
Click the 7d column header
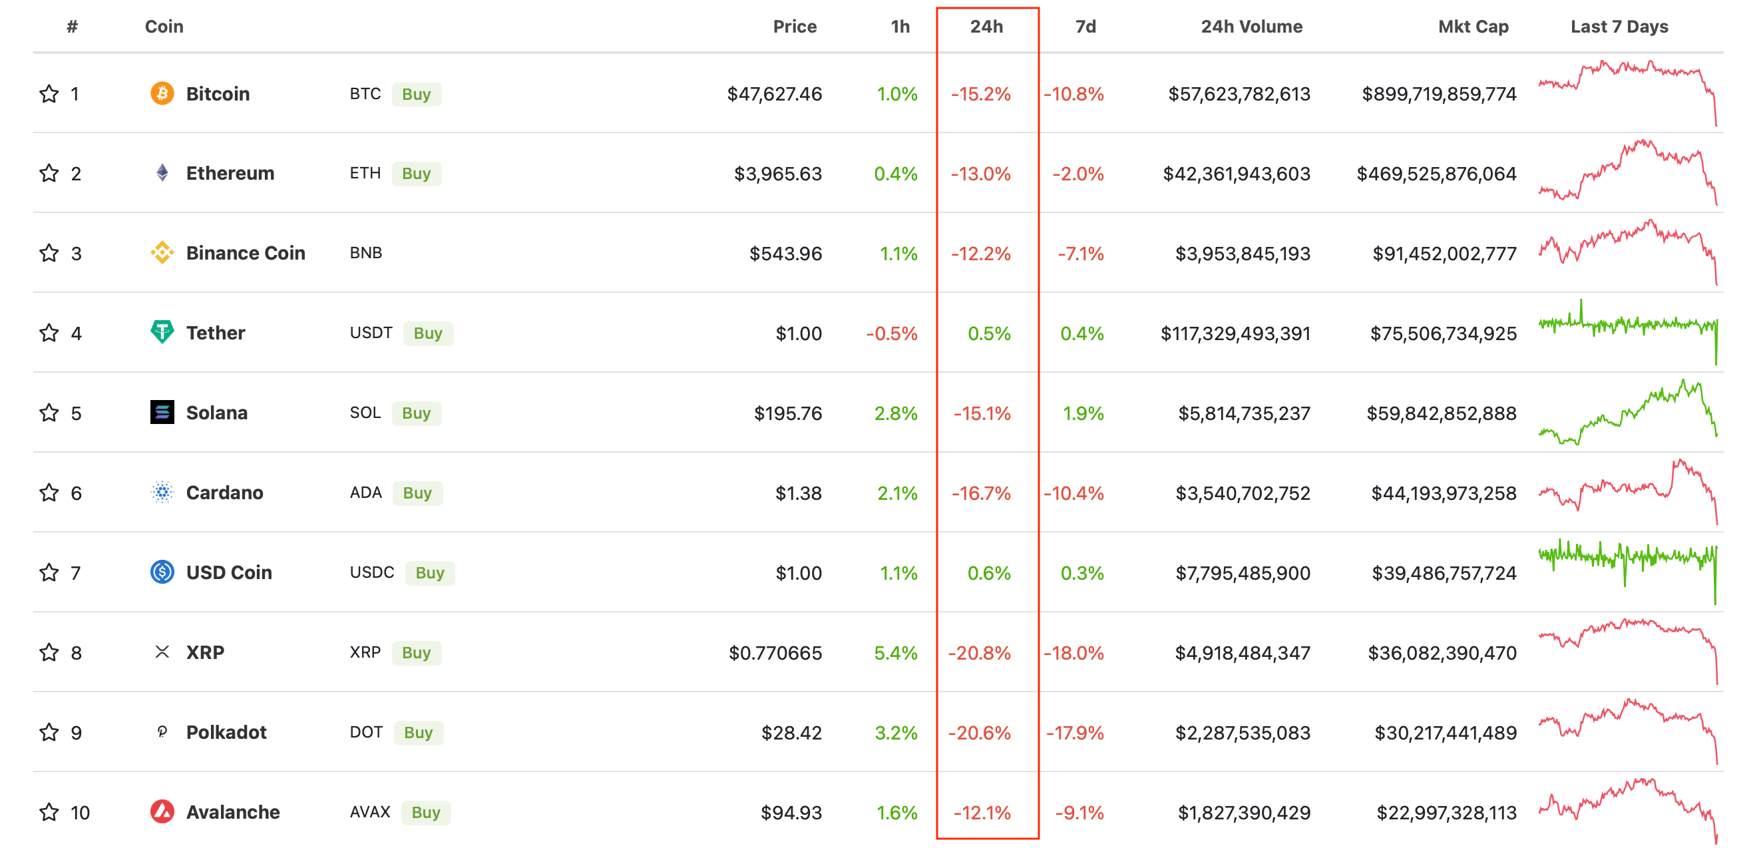coord(1085,27)
